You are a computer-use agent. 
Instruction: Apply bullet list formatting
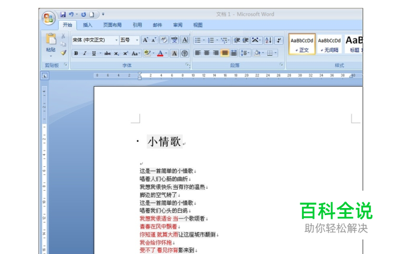(x=198, y=40)
